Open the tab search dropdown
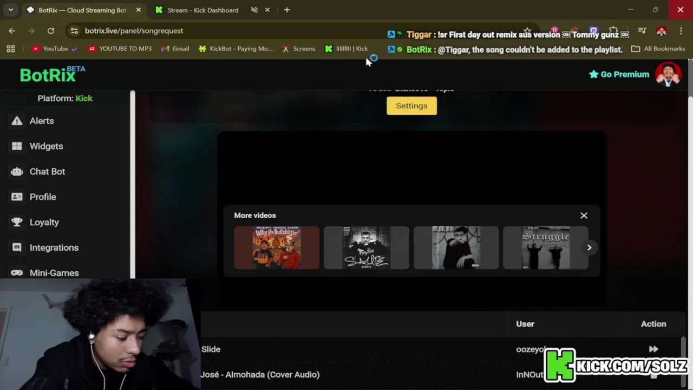Image resolution: width=693 pixels, height=390 pixels. click(x=10, y=10)
